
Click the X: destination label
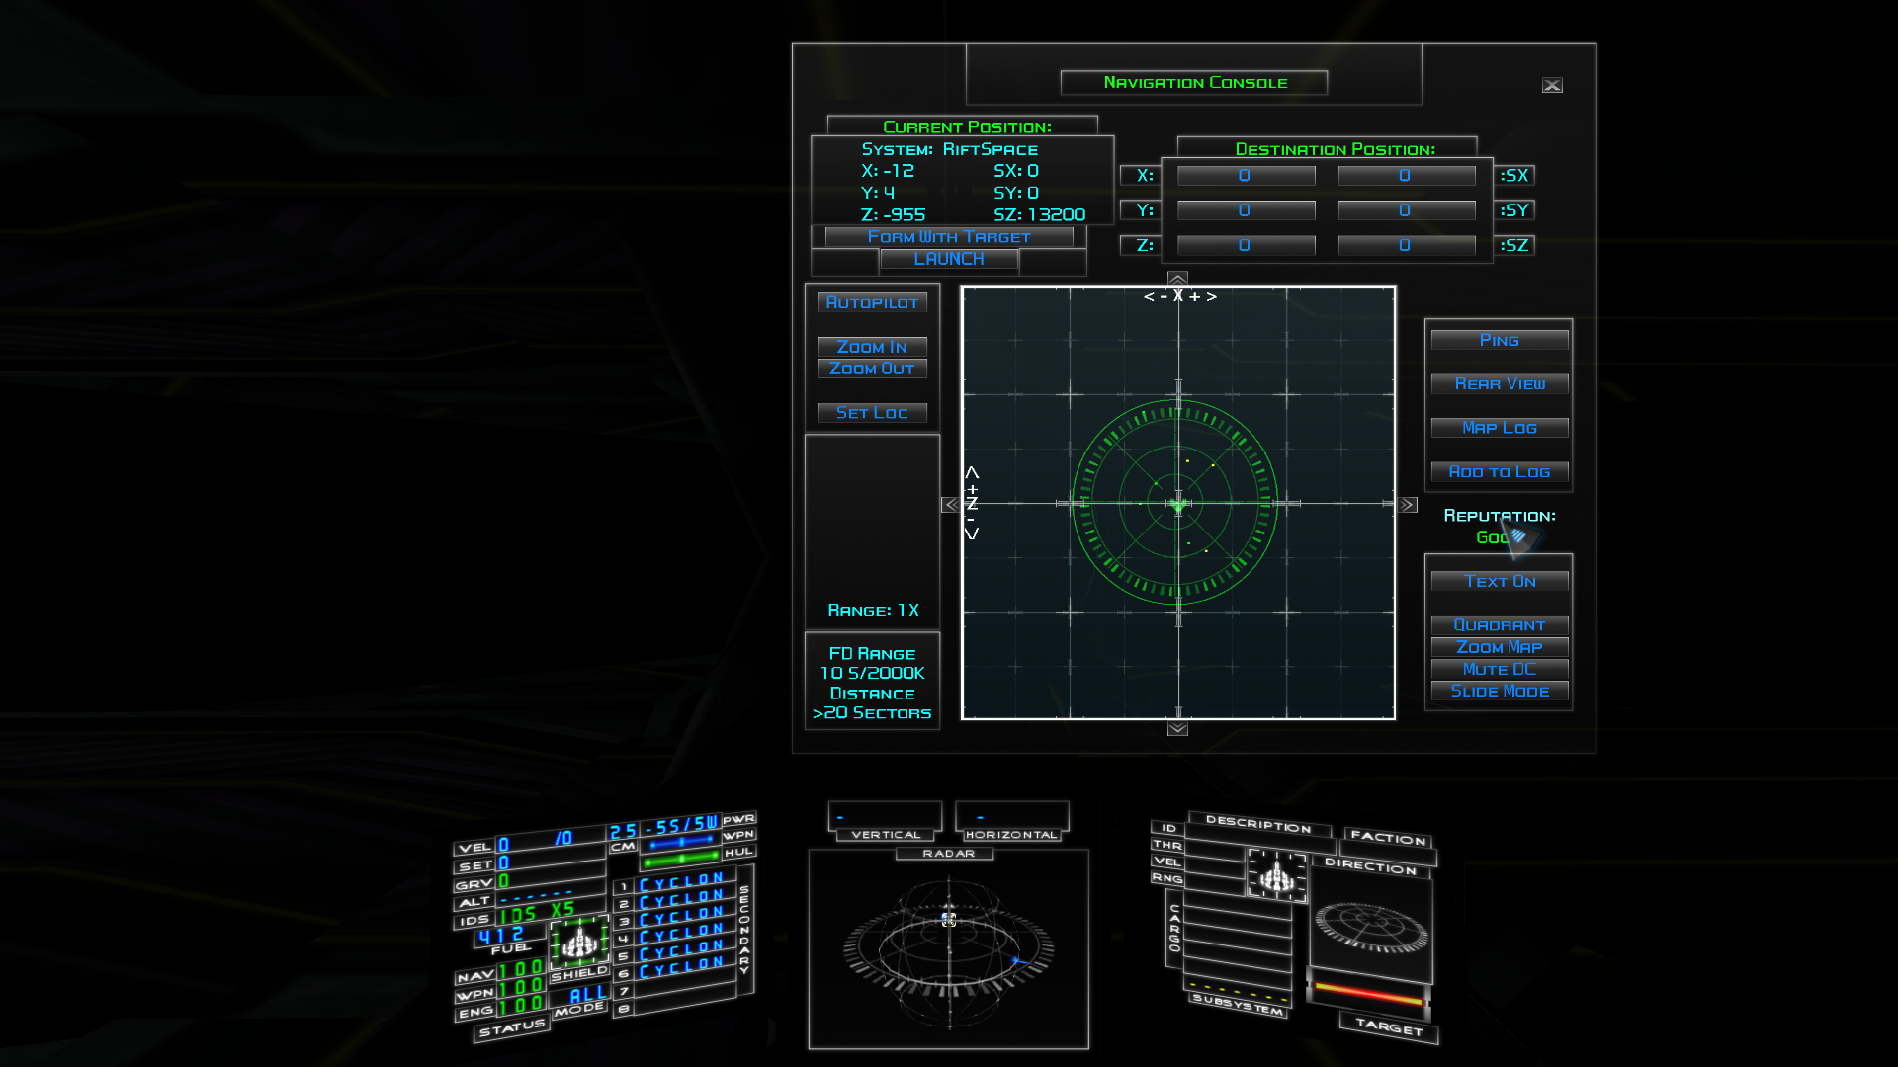coord(1144,175)
